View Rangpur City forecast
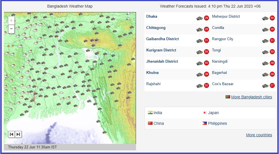Viewport: 279px width, 154px height. coord(223,39)
